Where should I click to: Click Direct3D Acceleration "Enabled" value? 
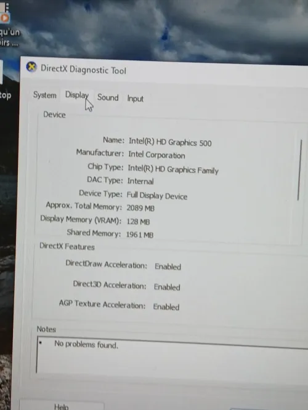[x=167, y=287]
